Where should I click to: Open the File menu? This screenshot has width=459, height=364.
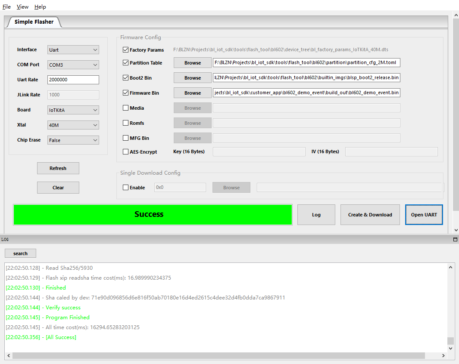[6, 6]
